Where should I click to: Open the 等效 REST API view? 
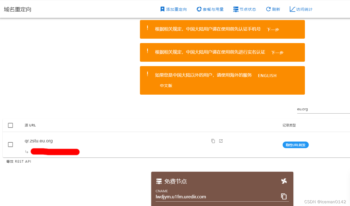[18, 161]
